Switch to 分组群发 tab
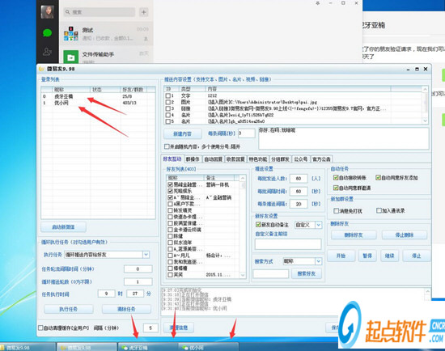 280,159
